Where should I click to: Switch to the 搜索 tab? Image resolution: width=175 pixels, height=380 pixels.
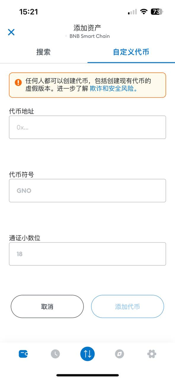point(44,52)
